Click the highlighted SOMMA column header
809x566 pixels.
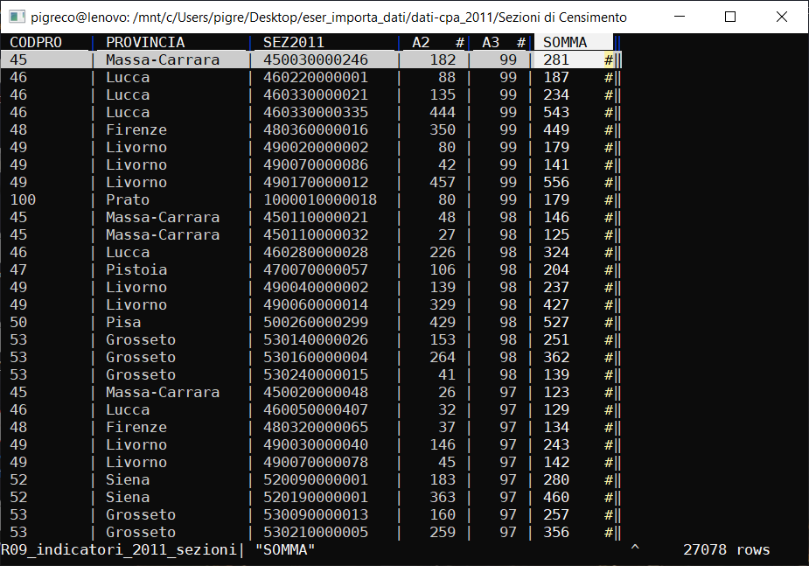[x=564, y=42]
